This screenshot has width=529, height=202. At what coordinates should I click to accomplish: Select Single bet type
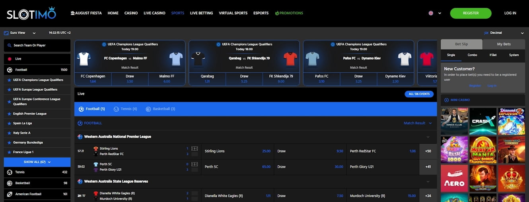pyautogui.click(x=451, y=55)
